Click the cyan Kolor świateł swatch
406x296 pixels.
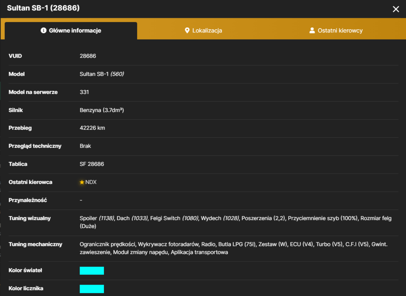coord(92,270)
